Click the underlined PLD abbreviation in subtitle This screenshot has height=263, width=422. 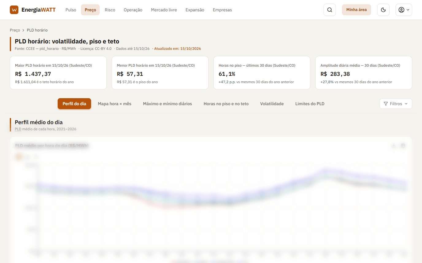coord(18,129)
